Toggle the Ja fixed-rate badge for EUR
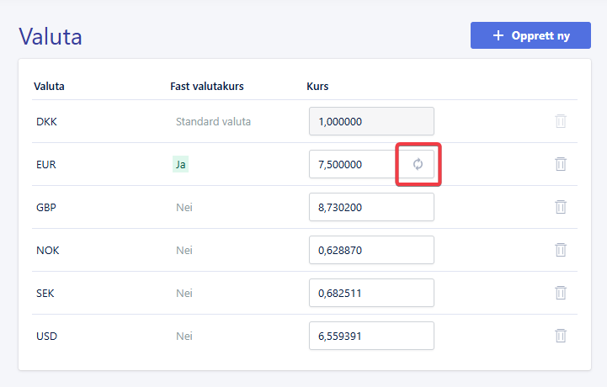Image resolution: width=607 pixels, height=387 pixels. (180, 165)
